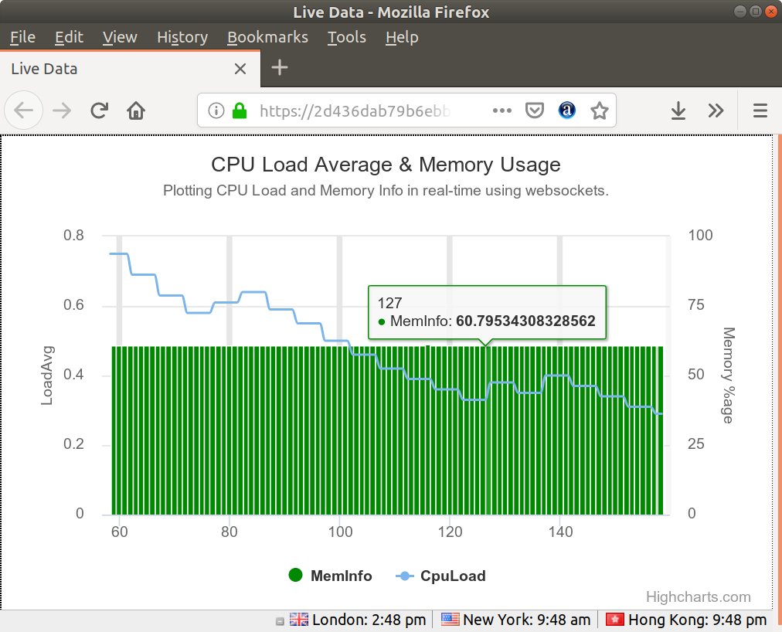Open the Firefox hamburger menu
This screenshot has width=782, height=632.
(760, 111)
